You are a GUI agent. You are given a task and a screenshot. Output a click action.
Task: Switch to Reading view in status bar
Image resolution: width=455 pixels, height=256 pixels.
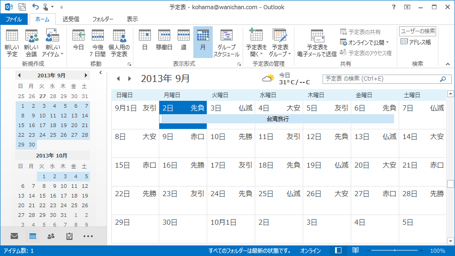[x=355, y=250]
